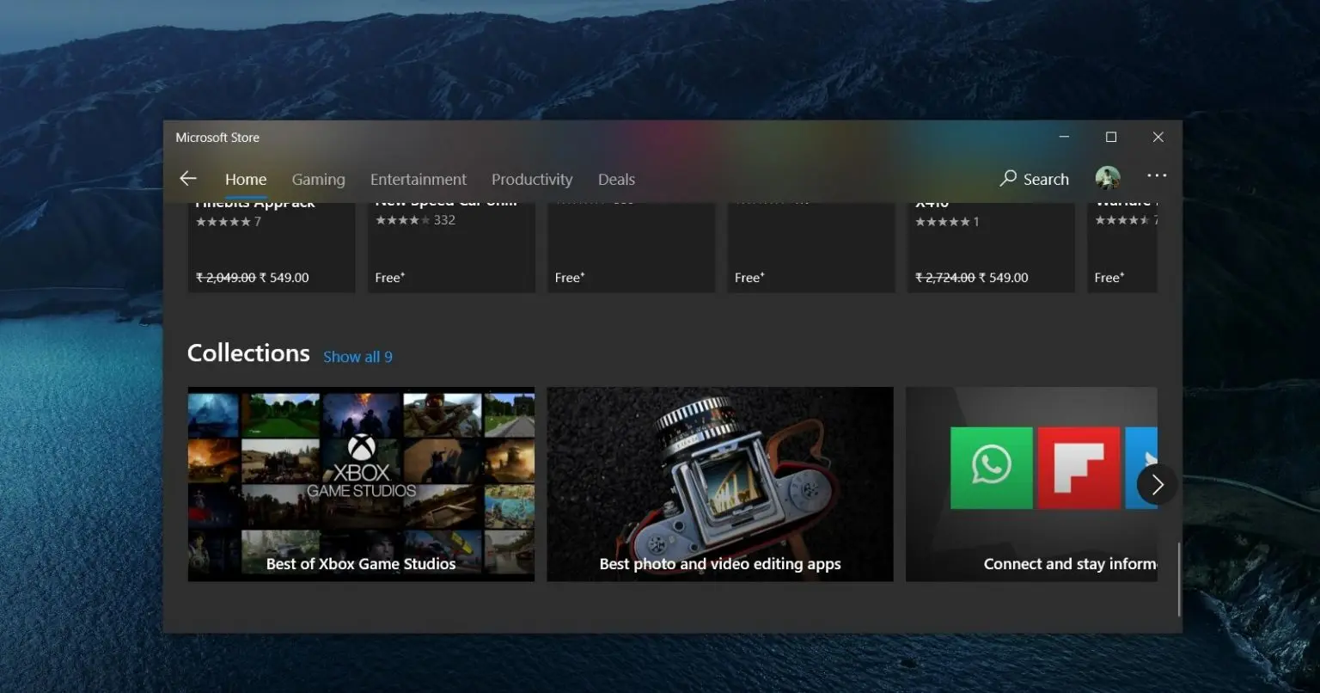Open Best of Xbox Game Studios collection
1320x693 pixels.
(361, 484)
